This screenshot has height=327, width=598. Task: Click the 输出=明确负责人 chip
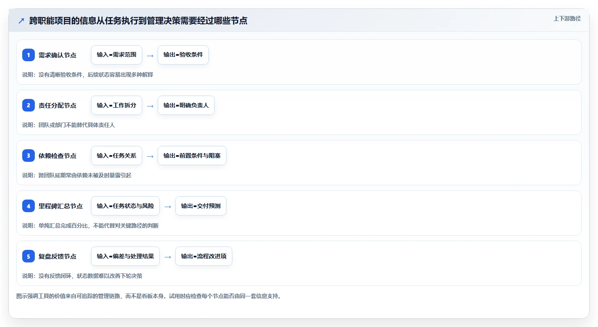point(186,105)
